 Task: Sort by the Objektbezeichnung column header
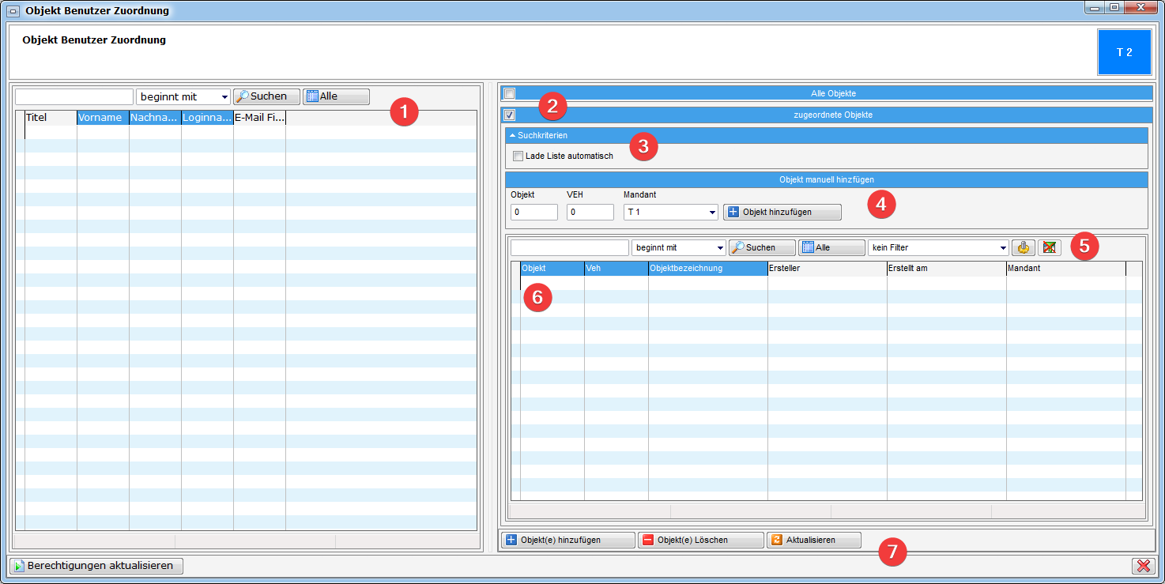[x=707, y=269]
